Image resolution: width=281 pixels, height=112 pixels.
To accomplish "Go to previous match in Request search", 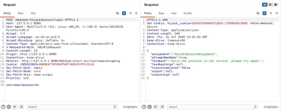I will click(15, 107).
